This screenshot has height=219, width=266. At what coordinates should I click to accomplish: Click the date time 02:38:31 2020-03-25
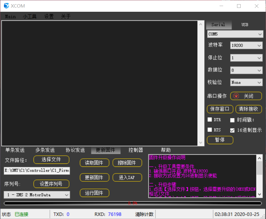[237, 214]
